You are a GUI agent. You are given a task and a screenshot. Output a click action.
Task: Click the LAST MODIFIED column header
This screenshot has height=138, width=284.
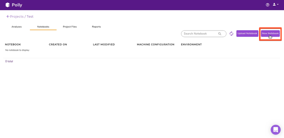pyautogui.click(x=104, y=45)
